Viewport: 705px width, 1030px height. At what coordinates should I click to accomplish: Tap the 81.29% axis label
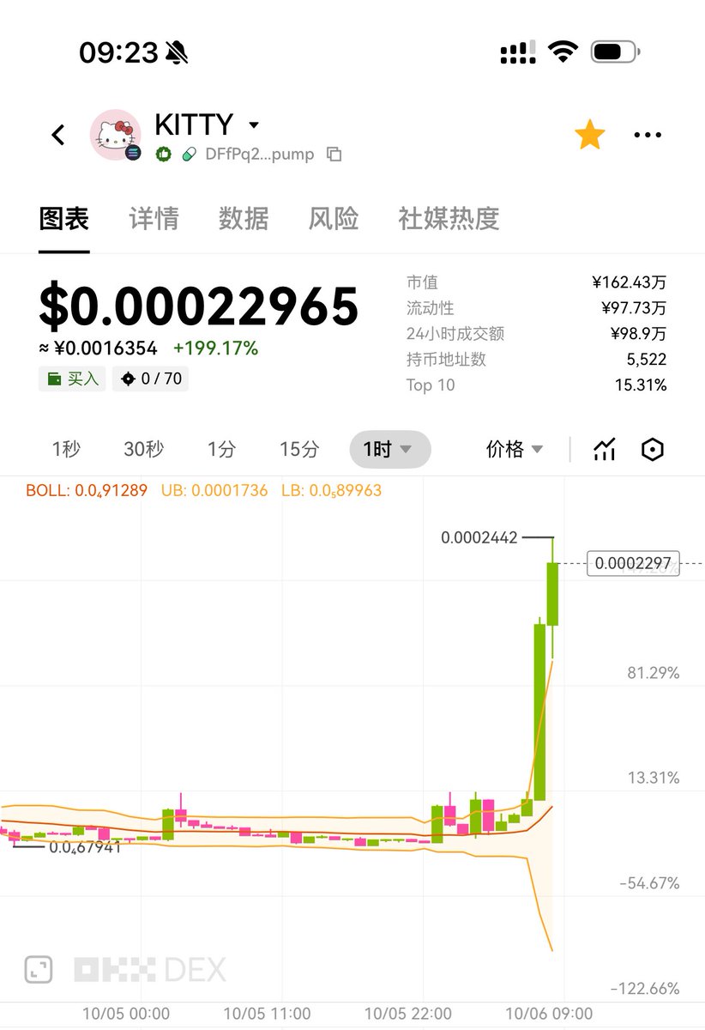tap(654, 673)
